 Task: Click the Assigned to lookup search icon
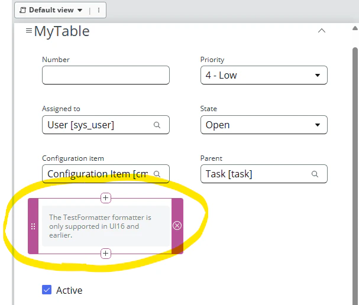(x=157, y=125)
